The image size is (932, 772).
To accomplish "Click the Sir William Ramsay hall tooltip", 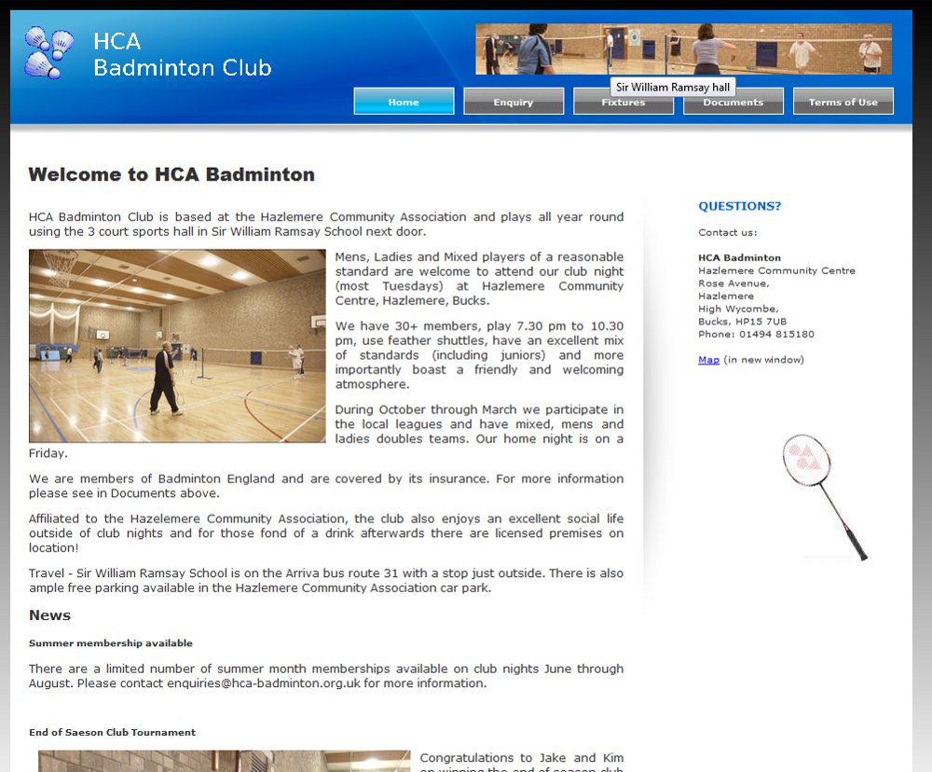I will click(672, 86).
